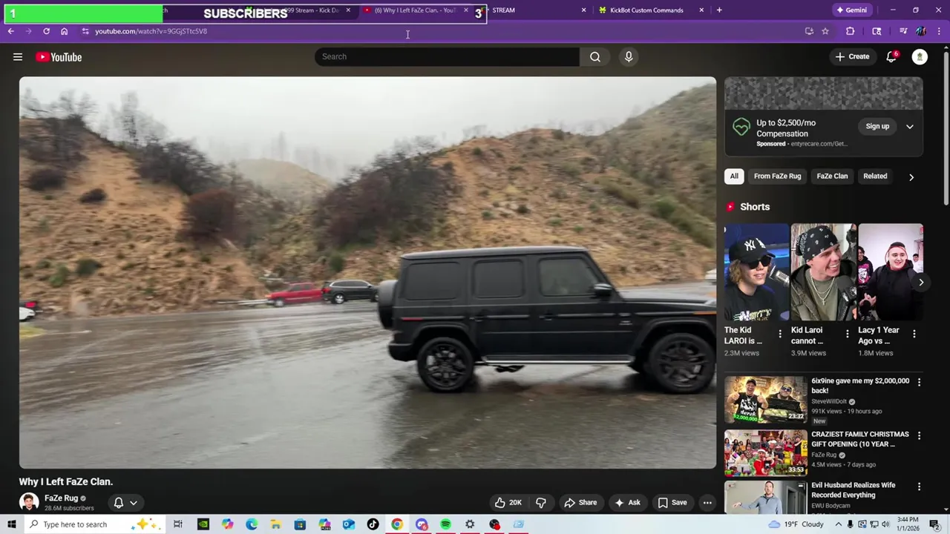Open the YouTube account avatar menu
Viewport: 950px width, 534px height.
pyautogui.click(x=920, y=56)
